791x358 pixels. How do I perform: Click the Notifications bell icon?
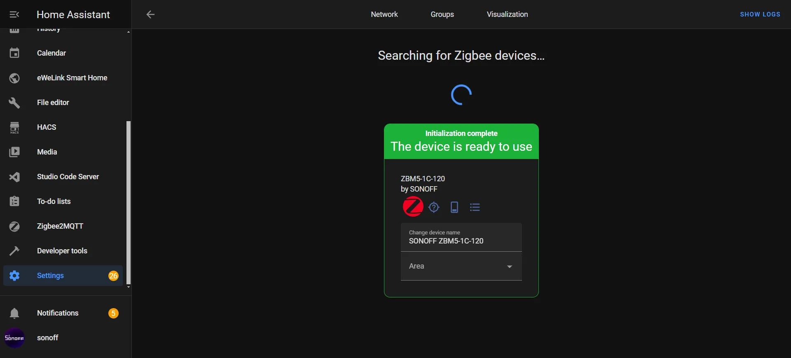14,313
